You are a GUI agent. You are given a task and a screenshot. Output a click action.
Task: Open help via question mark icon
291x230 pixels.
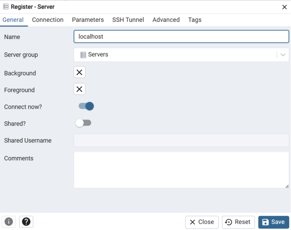point(26,222)
